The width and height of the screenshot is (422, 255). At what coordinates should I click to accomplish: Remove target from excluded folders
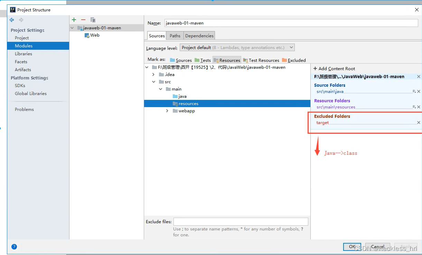pos(419,123)
